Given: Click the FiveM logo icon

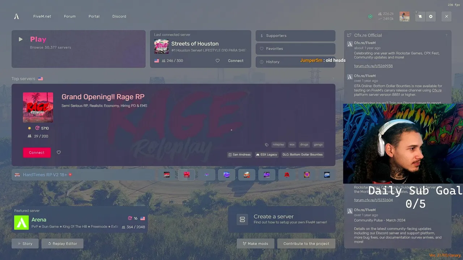Looking at the screenshot, I should pyautogui.click(x=16, y=16).
